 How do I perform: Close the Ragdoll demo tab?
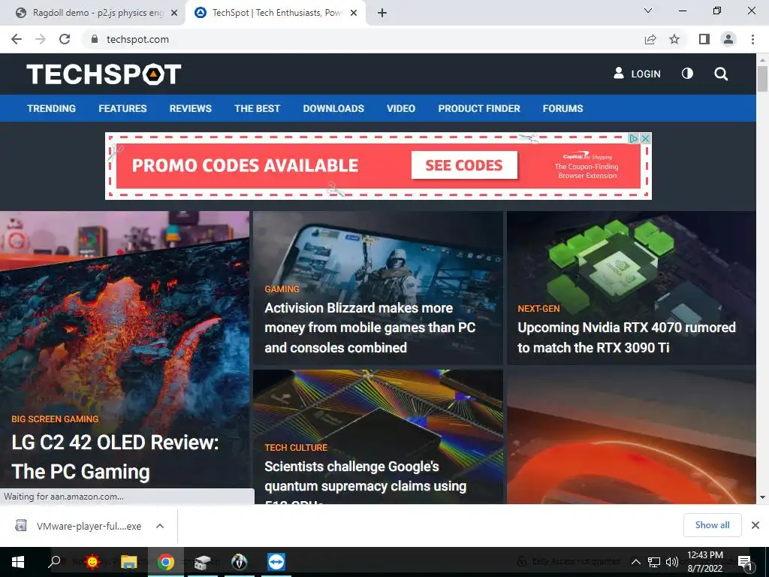pyautogui.click(x=173, y=14)
